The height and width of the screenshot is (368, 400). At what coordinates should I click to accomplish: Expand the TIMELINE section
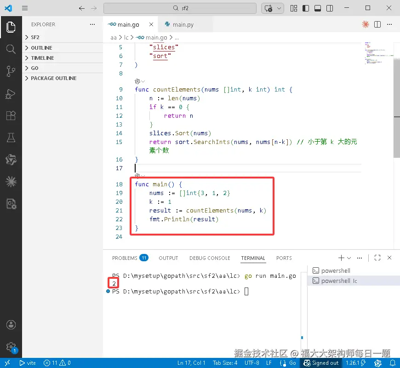click(x=63, y=58)
